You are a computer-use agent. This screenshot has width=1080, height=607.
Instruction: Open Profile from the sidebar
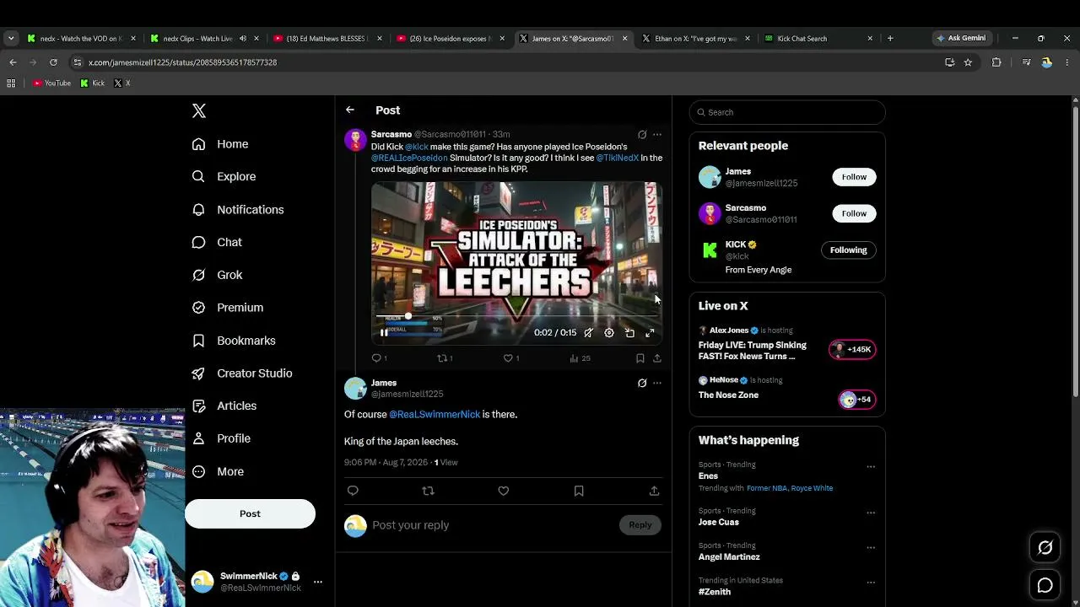click(x=221, y=438)
